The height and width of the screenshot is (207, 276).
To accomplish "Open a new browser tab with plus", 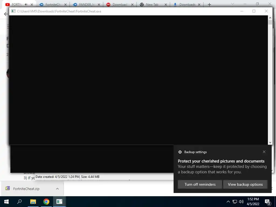I will pos(209,5).
